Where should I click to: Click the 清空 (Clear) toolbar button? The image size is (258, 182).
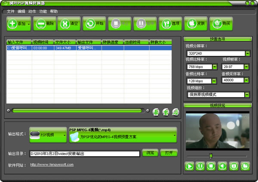(69, 24)
